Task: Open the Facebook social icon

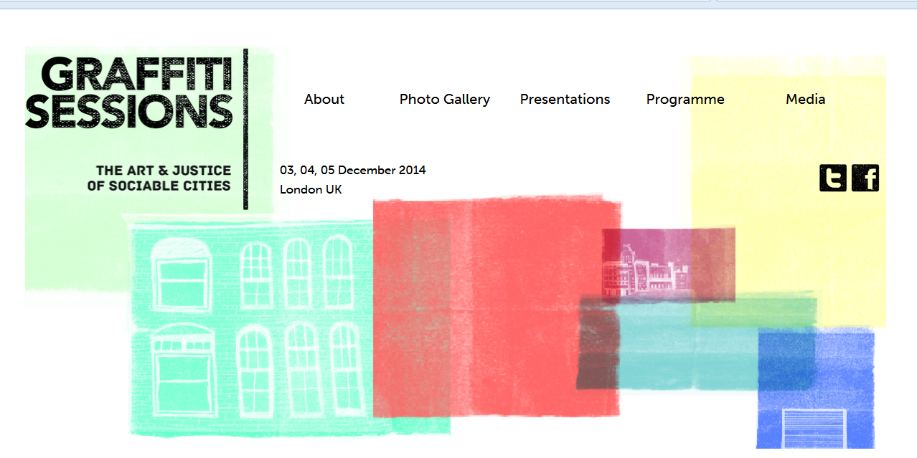Action: tap(865, 178)
